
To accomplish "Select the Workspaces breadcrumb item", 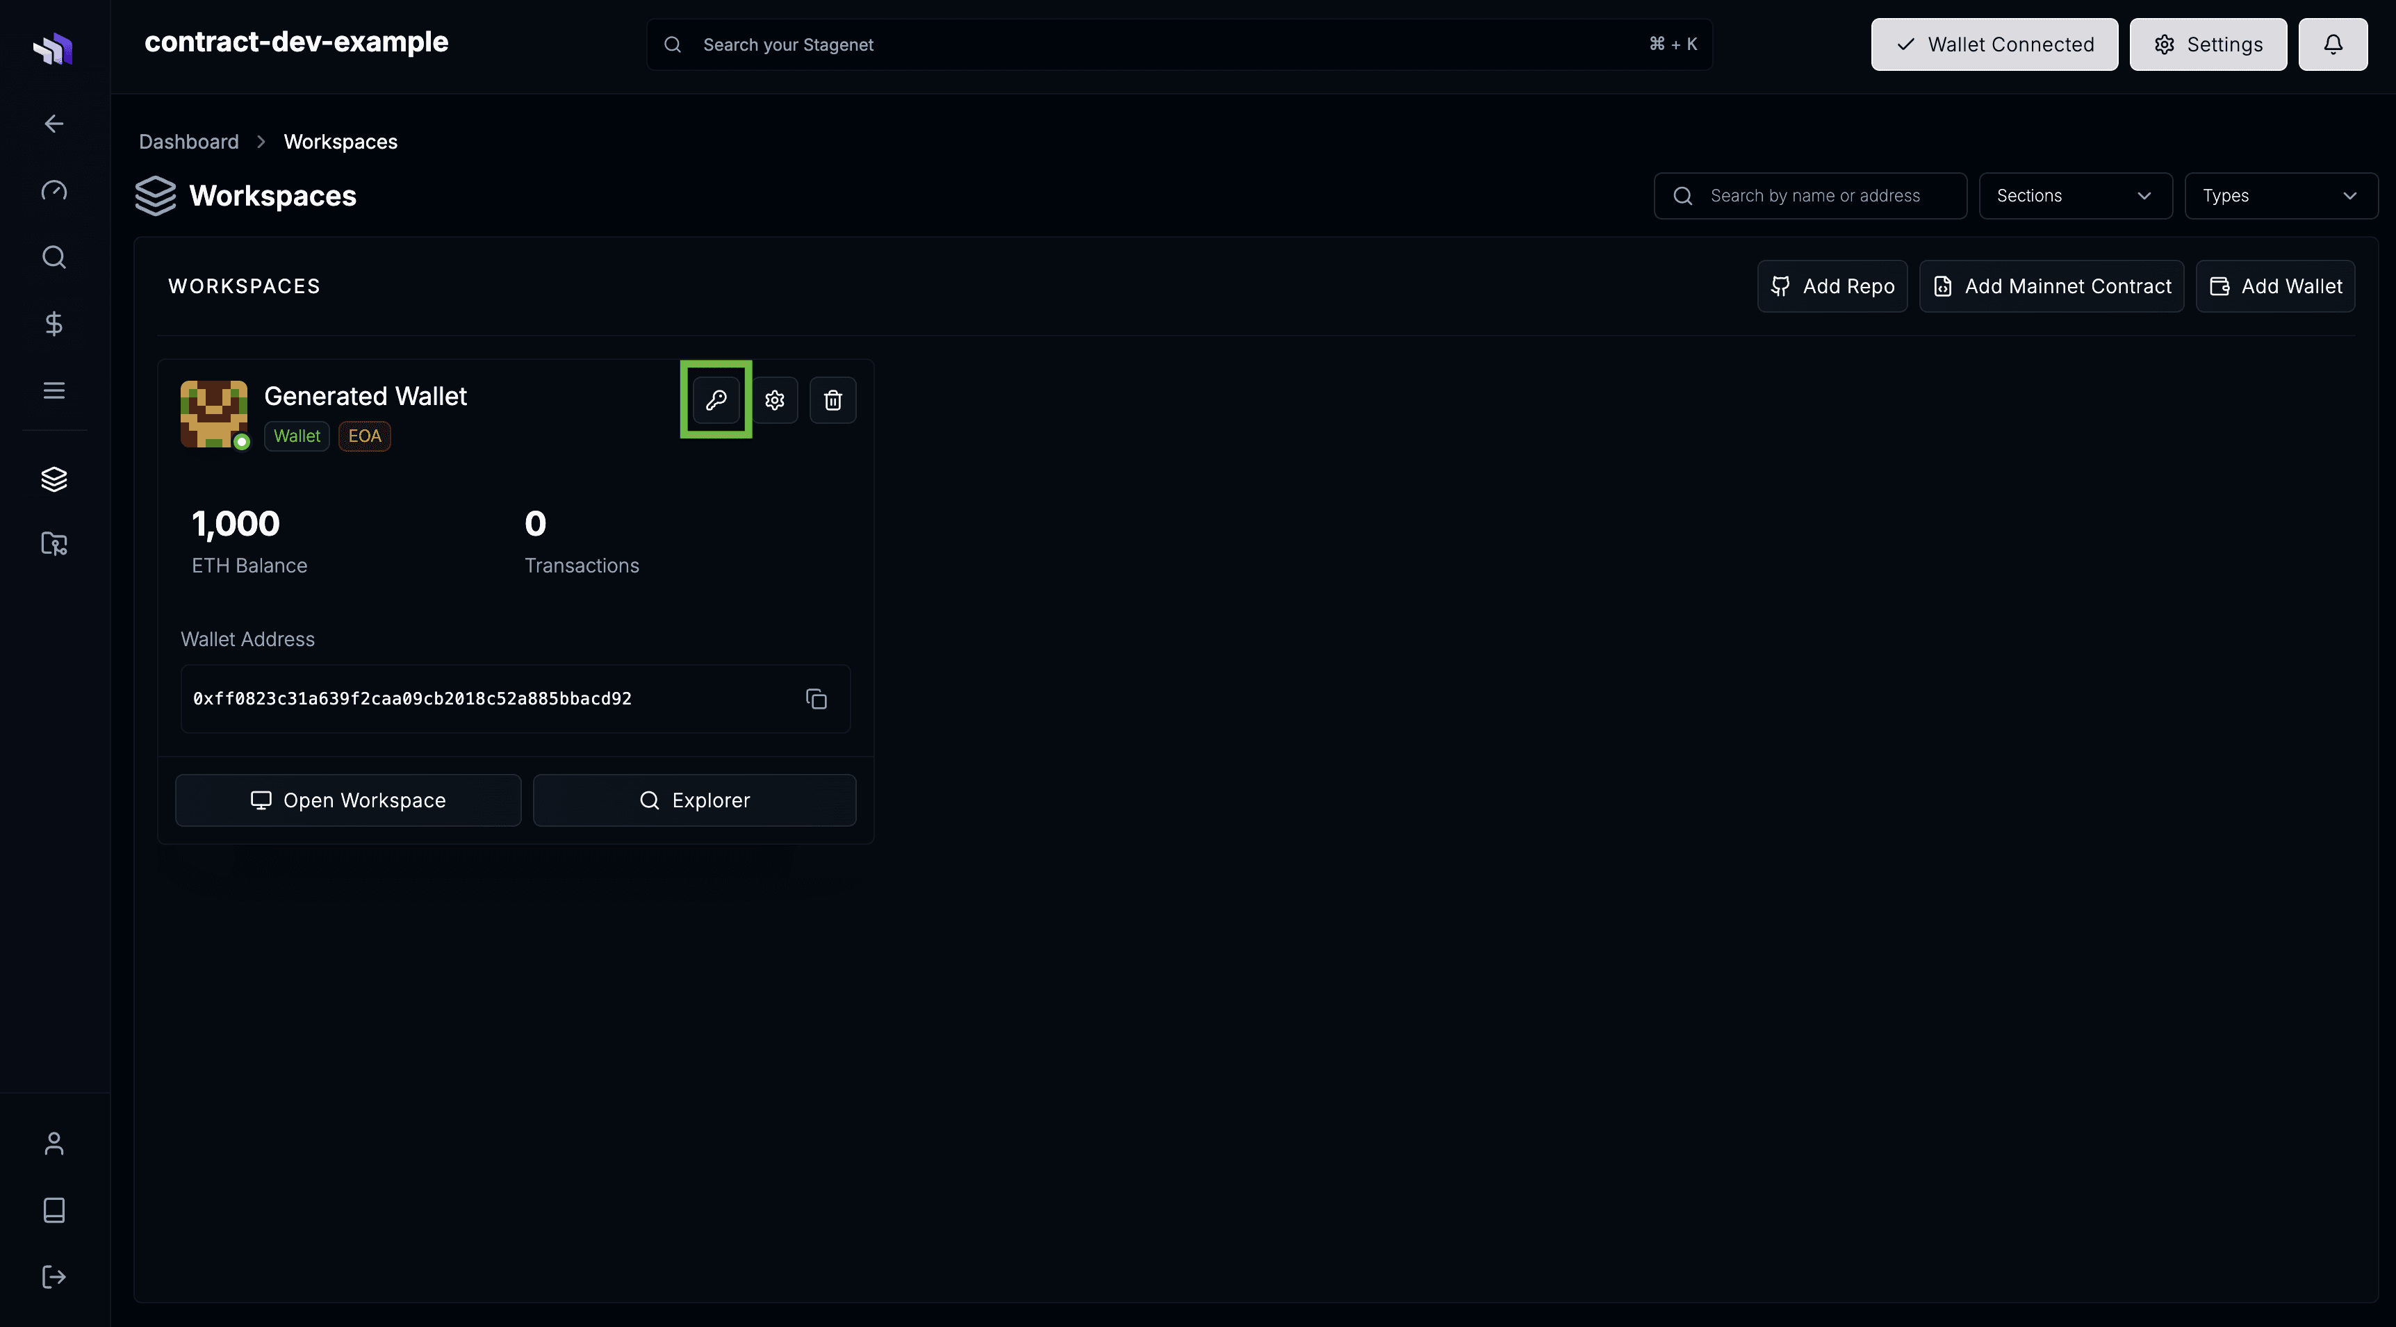I will (x=340, y=141).
